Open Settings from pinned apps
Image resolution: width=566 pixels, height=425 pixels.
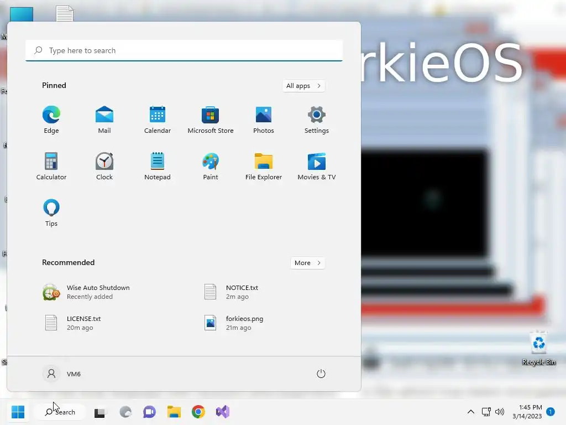point(317,120)
